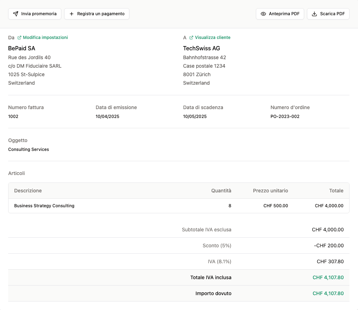Click the unit price CHF 500.00
This screenshot has height=310, width=358.
click(275, 206)
